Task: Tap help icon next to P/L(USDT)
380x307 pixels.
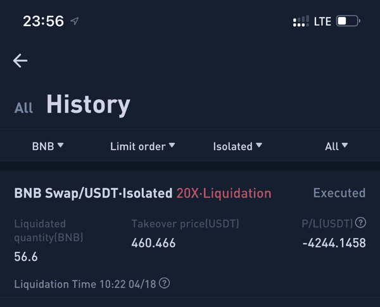Action: (x=360, y=223)
